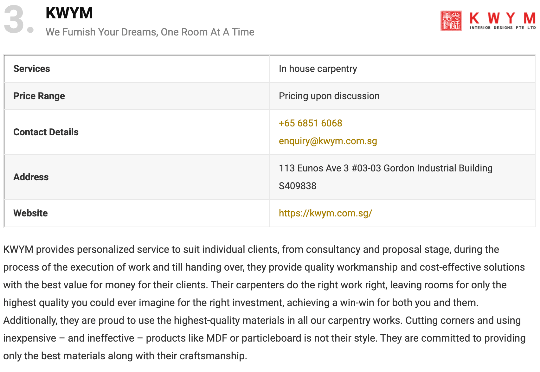This screenshot has width=540, height=372.
Task: Click the Pricing upon discussion cell
Action: (329, 96)
